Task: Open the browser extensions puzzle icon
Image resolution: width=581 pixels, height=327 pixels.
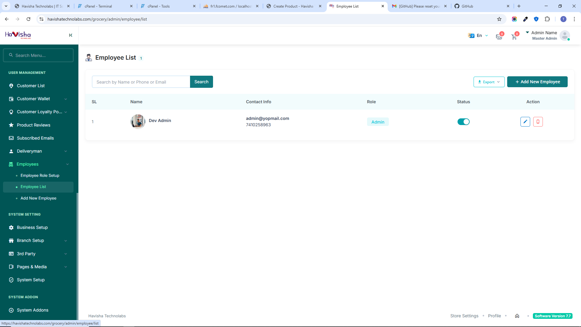Action: click(547, 19)
